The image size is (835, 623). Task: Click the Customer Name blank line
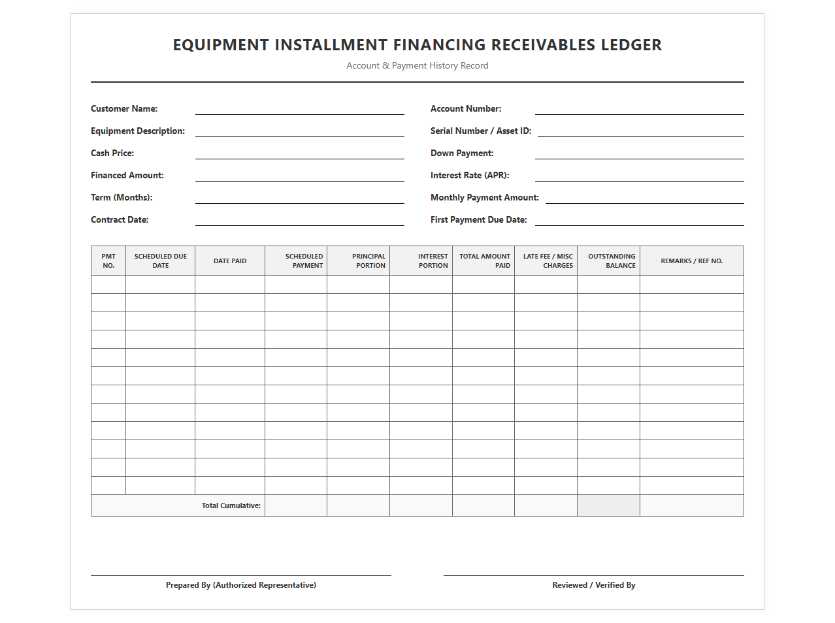(x=300, y=108)
